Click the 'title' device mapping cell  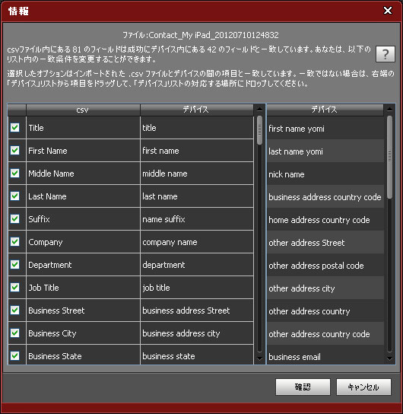coord(197,128)
